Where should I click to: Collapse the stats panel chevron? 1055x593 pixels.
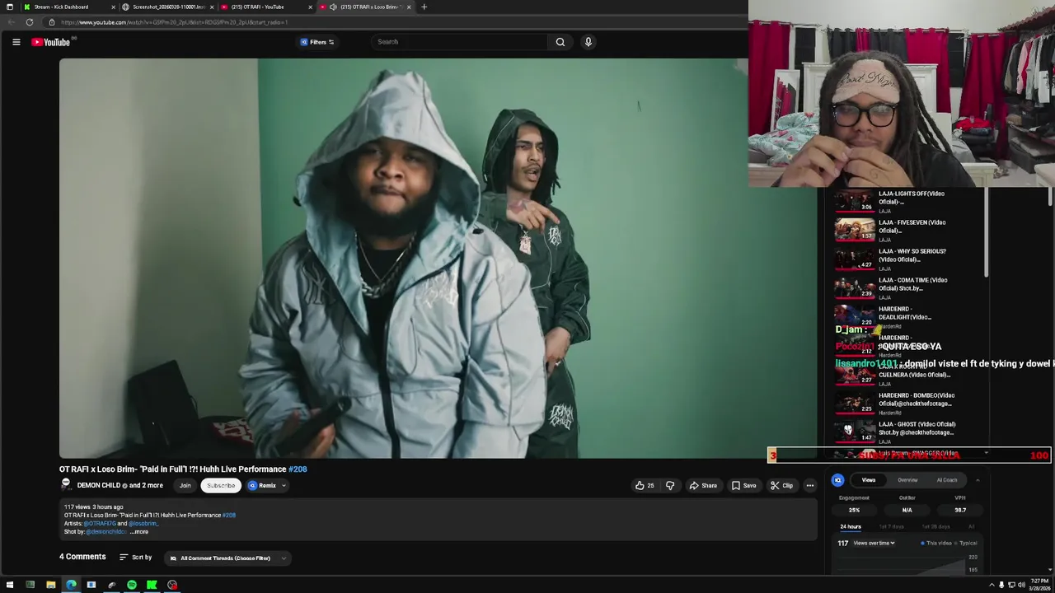(978, 480)
